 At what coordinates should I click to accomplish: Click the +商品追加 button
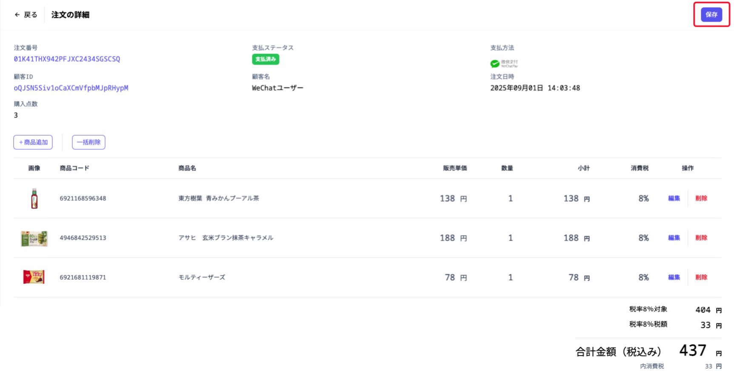[x=33, y=142]
